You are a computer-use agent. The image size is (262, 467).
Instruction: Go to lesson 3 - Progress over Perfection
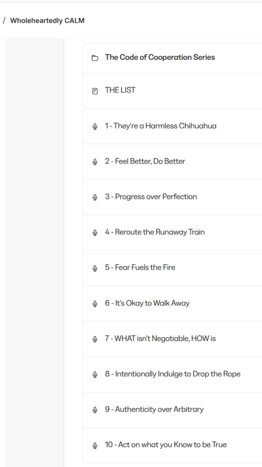click(151, 197)
